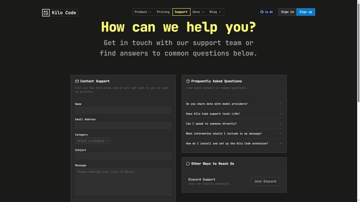Viewport: 360px width, 202px height.
Task: Open the GitHub stars badge showing 16.8k
Action: 266,12
